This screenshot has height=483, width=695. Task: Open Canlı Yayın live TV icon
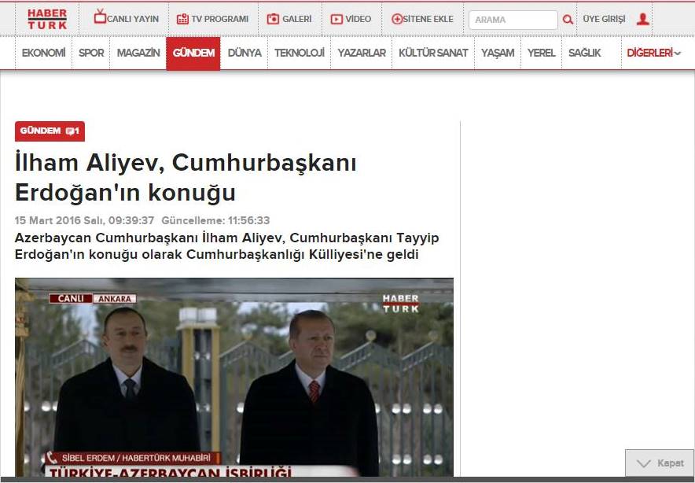[100, 18]
